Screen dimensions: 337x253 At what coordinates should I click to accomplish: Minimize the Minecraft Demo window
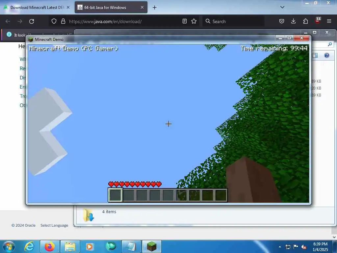pos(280,38)
